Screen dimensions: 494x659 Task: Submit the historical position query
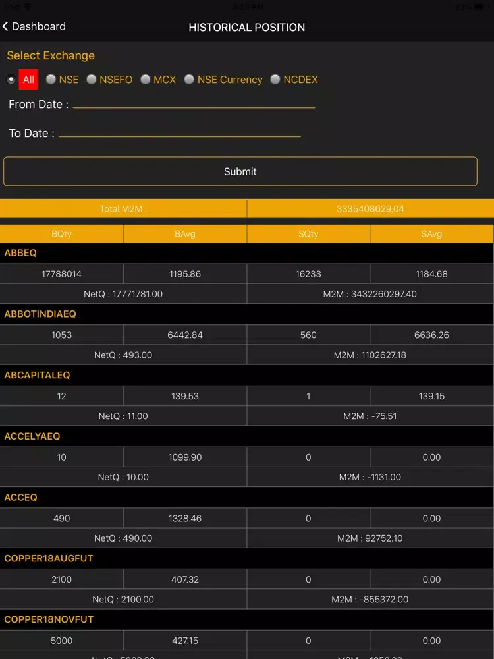(240, 171)
